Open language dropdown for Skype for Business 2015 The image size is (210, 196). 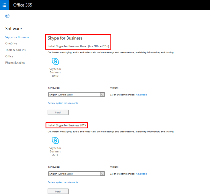[77, 174]
